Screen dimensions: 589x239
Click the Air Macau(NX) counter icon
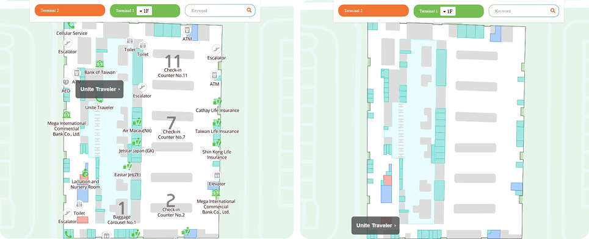point(137,122)
